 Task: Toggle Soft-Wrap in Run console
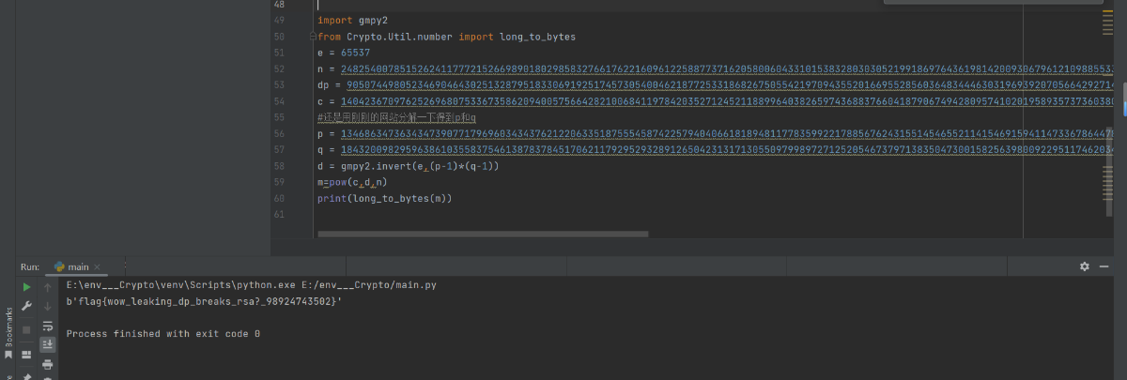coord(48,327)
